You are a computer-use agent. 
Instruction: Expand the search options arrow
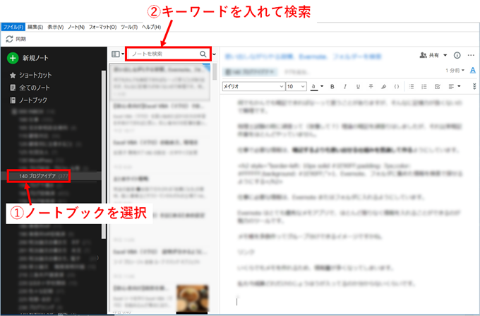pyautogui.click(x=214, y=54)
